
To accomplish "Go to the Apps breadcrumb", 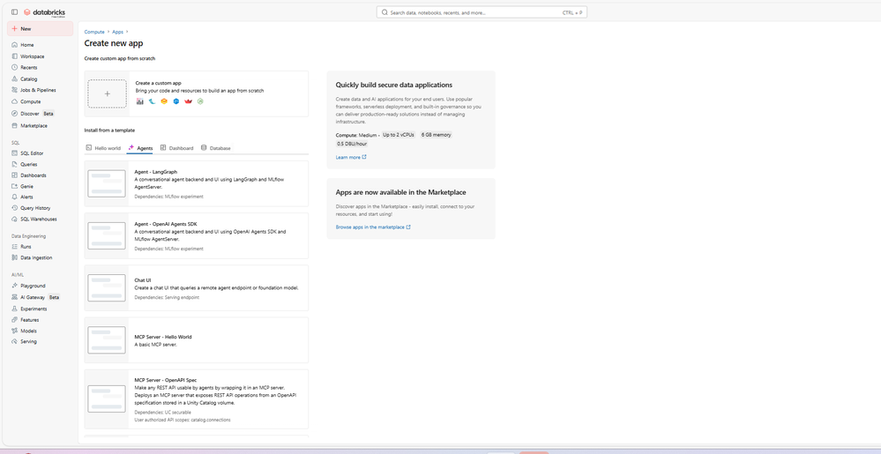I will pyautogui.click(x=117, y=32).
